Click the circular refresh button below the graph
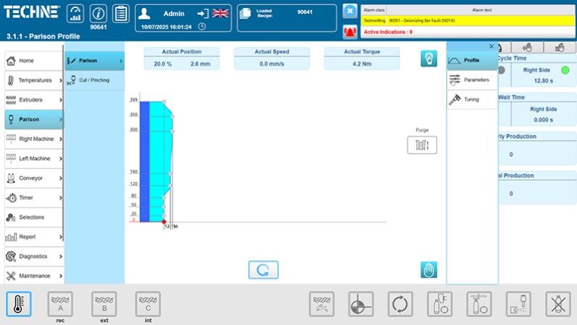Viewport: 577px width, 325px height. [x=263, y=270]
